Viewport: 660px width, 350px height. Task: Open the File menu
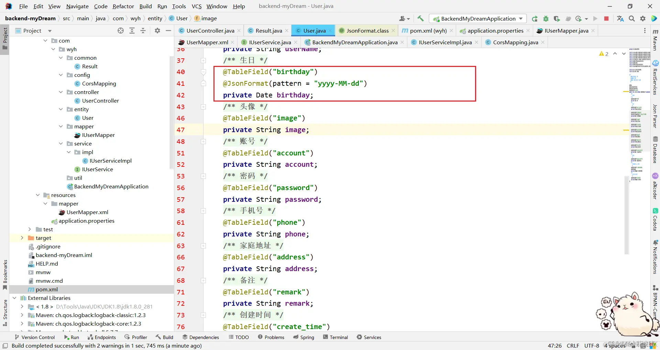[x=23, y=6]
